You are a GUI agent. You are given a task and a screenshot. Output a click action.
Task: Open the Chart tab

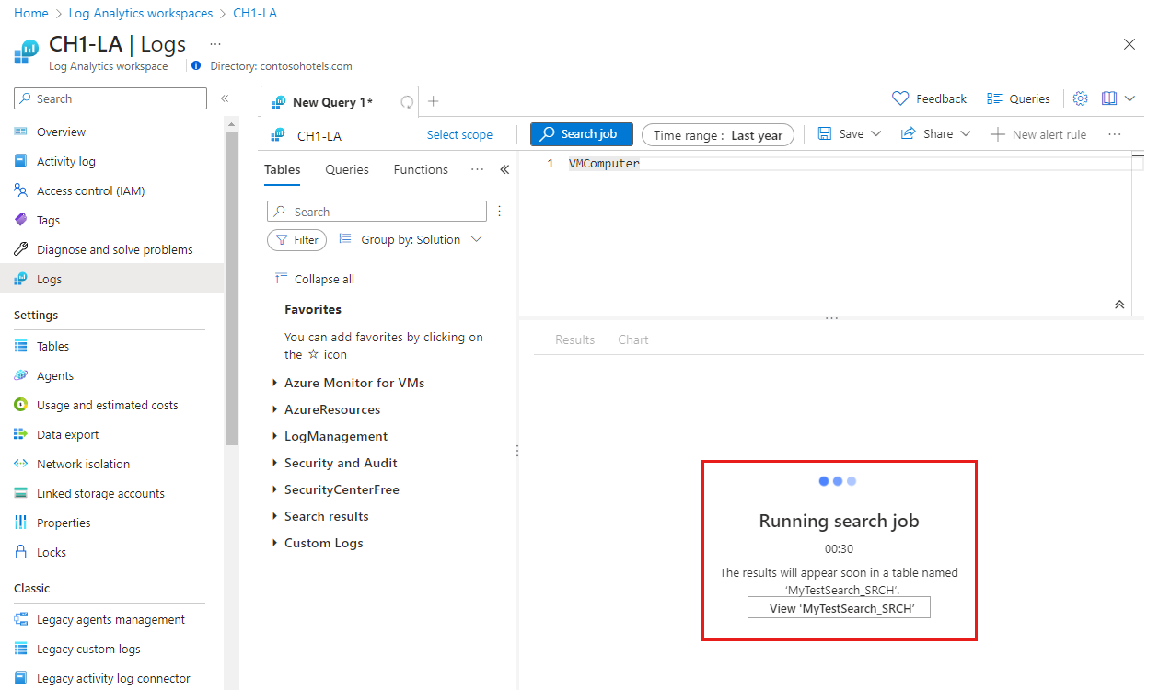pos(633,339)
